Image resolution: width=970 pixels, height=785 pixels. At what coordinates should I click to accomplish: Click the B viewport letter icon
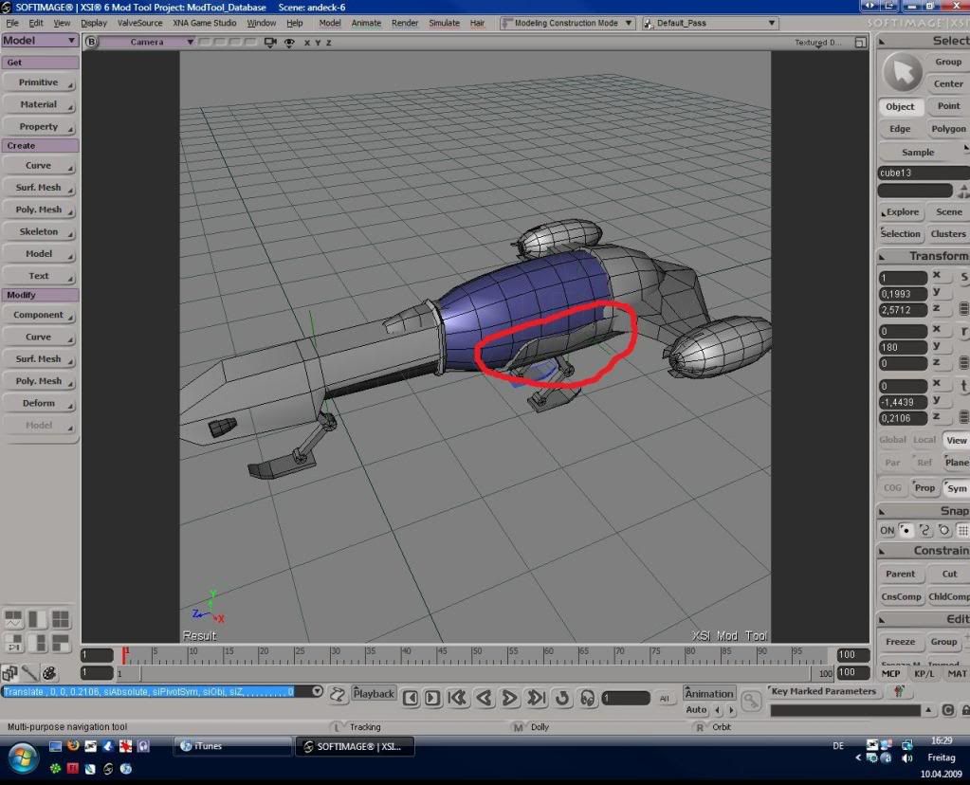tap(92, 42)
